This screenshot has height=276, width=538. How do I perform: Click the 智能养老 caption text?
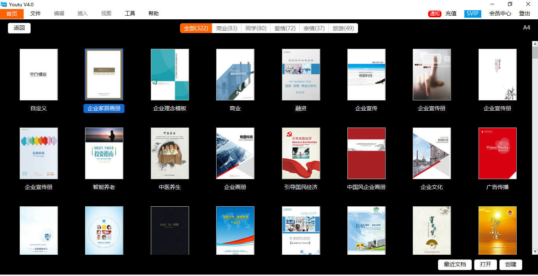coord(104,187)
